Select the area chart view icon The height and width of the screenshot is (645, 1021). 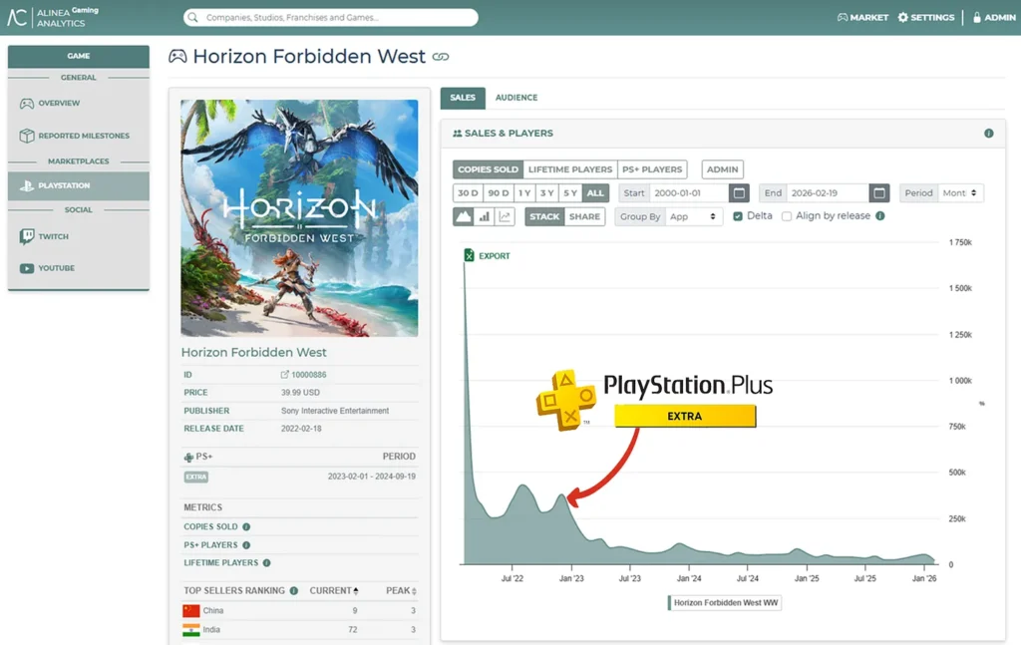tap(462, 216)
